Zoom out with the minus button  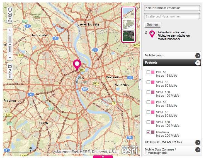[x=10, y=57]
